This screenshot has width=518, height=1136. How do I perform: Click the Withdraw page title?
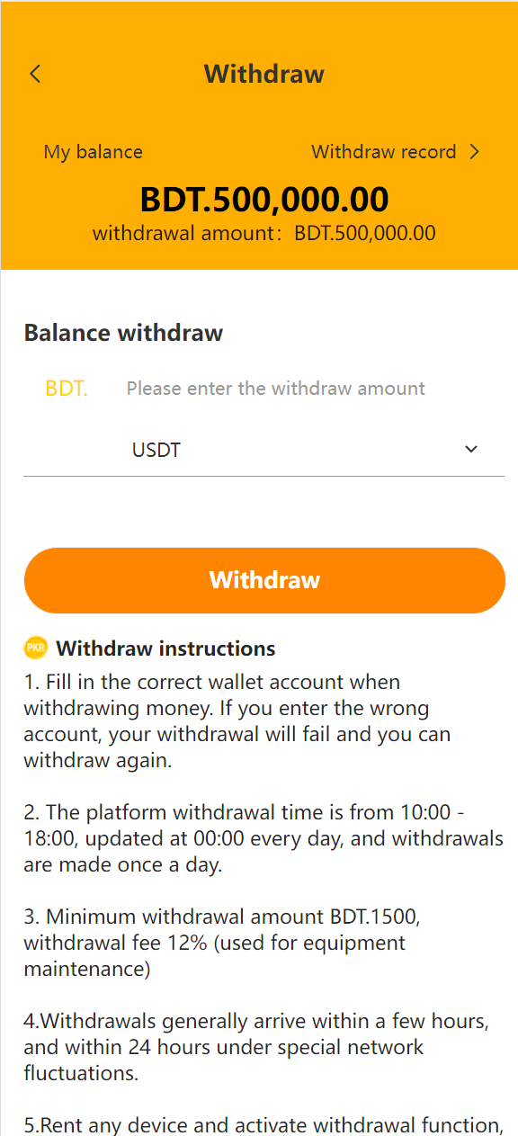pos(263,74)
